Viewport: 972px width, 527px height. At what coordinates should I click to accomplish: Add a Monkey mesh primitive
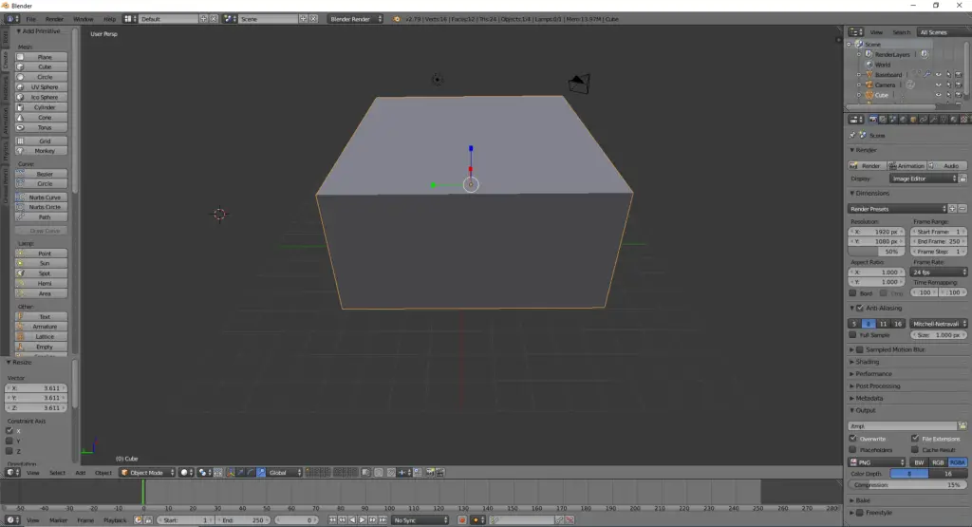[45, 151]
